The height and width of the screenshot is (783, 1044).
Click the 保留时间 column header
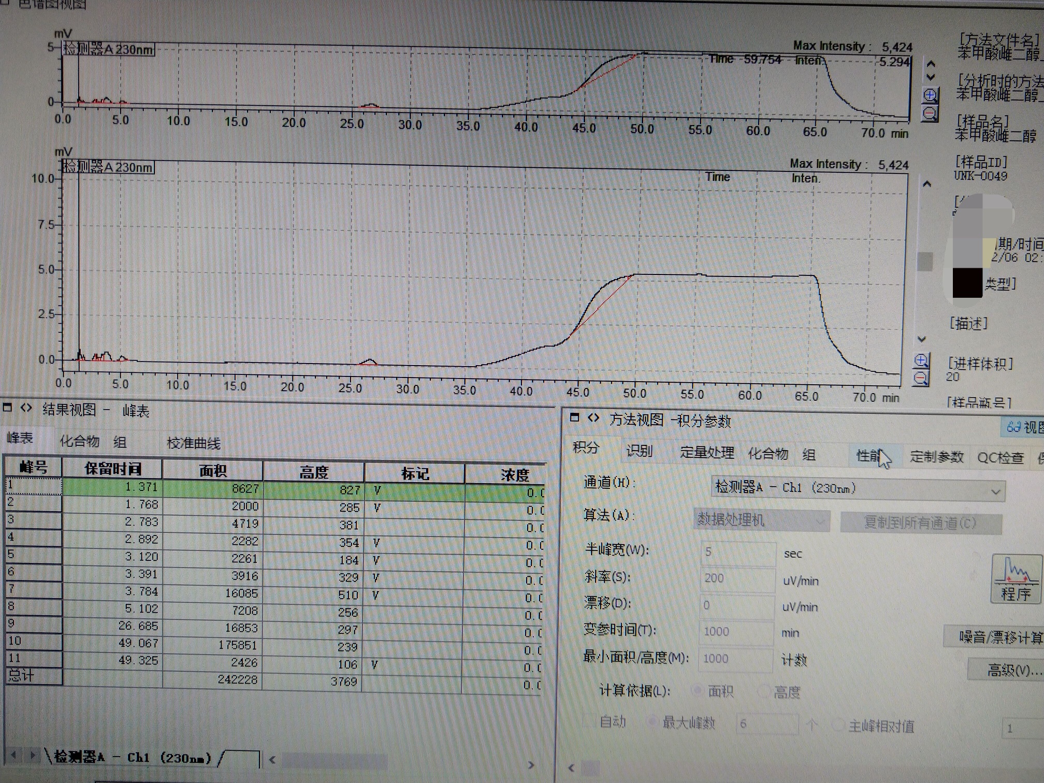point(112,469)
